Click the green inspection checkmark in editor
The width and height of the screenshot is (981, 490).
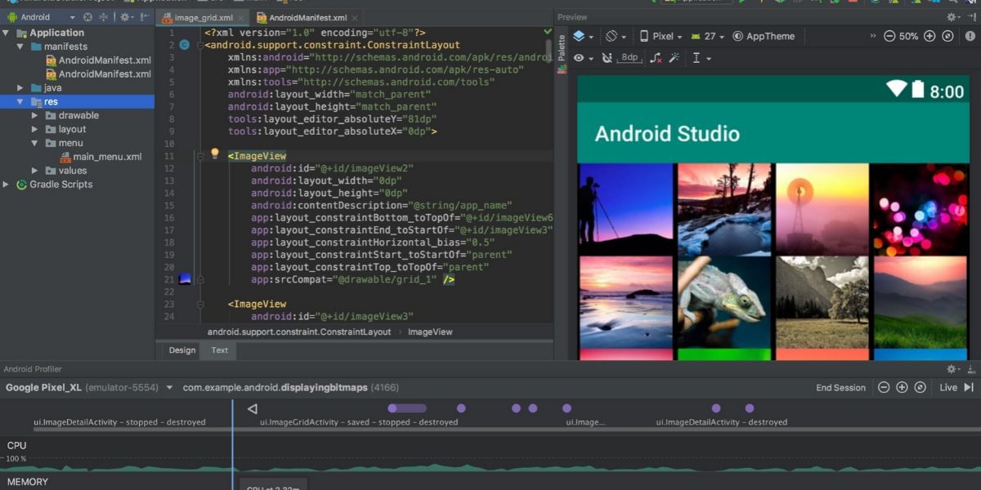click(x=548, y=32)
